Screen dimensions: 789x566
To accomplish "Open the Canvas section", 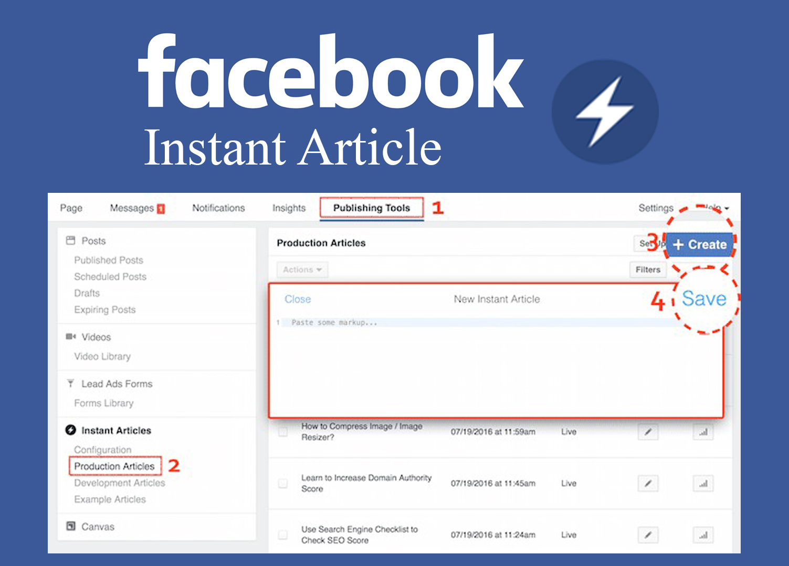I will [98, 527].
